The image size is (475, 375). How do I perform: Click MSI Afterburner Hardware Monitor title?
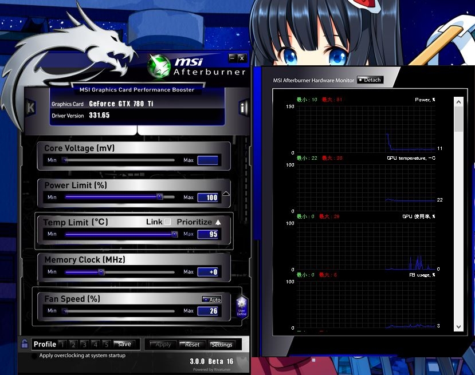[313, 80]
